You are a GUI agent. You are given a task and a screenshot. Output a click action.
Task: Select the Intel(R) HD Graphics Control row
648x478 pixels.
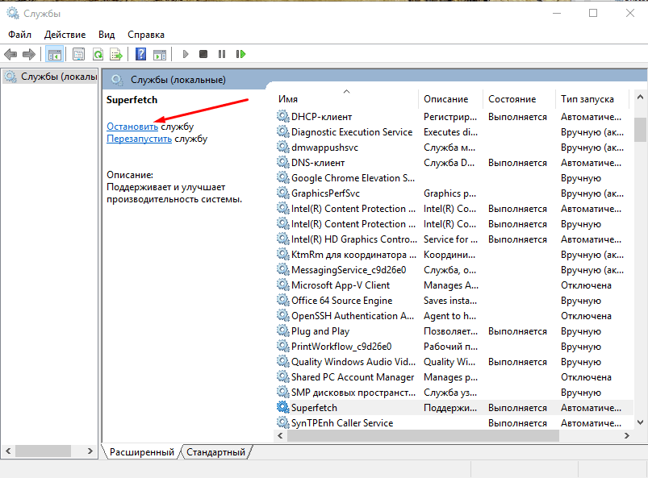click(x=454, y=239)
